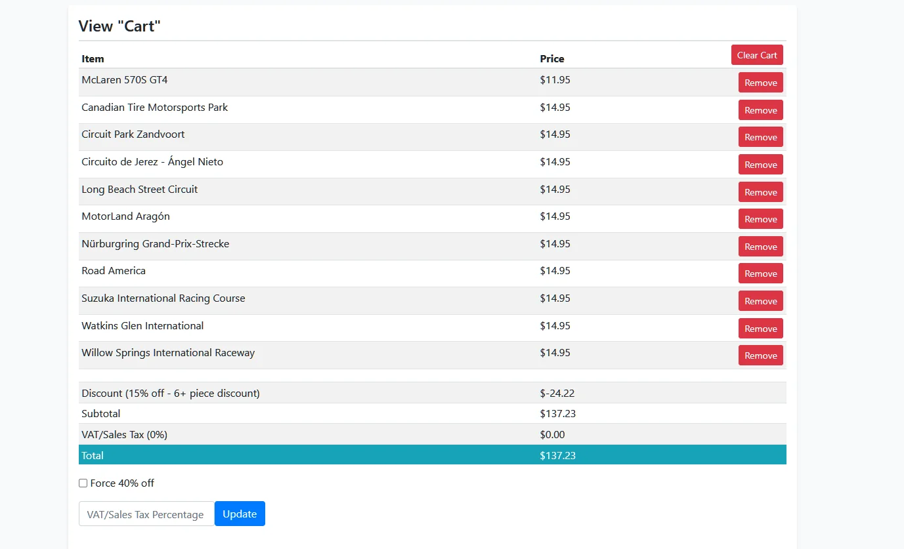Remove Watkins Glen International item
The image size is (904, 549).
pyautogui.click(x=760, y=329)
